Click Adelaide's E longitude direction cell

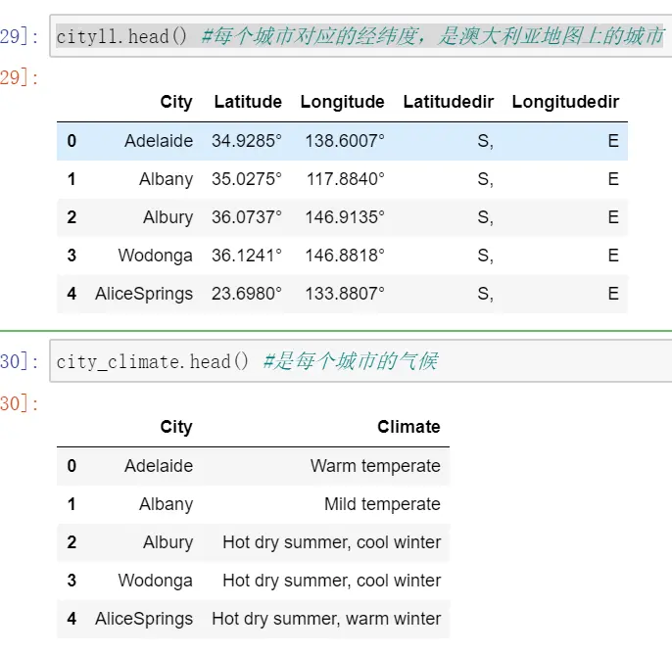point(613,141)
